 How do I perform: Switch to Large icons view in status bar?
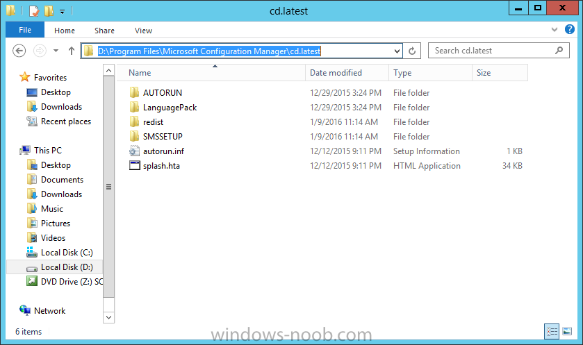pos(567,331)
